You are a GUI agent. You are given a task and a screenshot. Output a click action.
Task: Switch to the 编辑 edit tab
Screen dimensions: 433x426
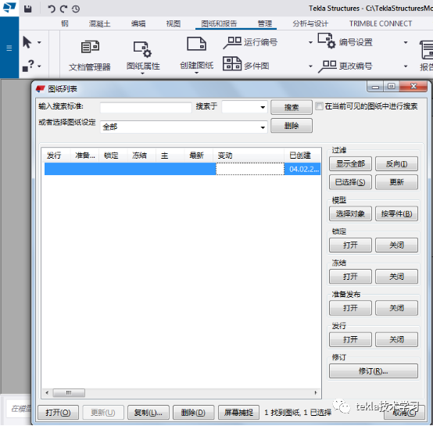coord(138,23)
